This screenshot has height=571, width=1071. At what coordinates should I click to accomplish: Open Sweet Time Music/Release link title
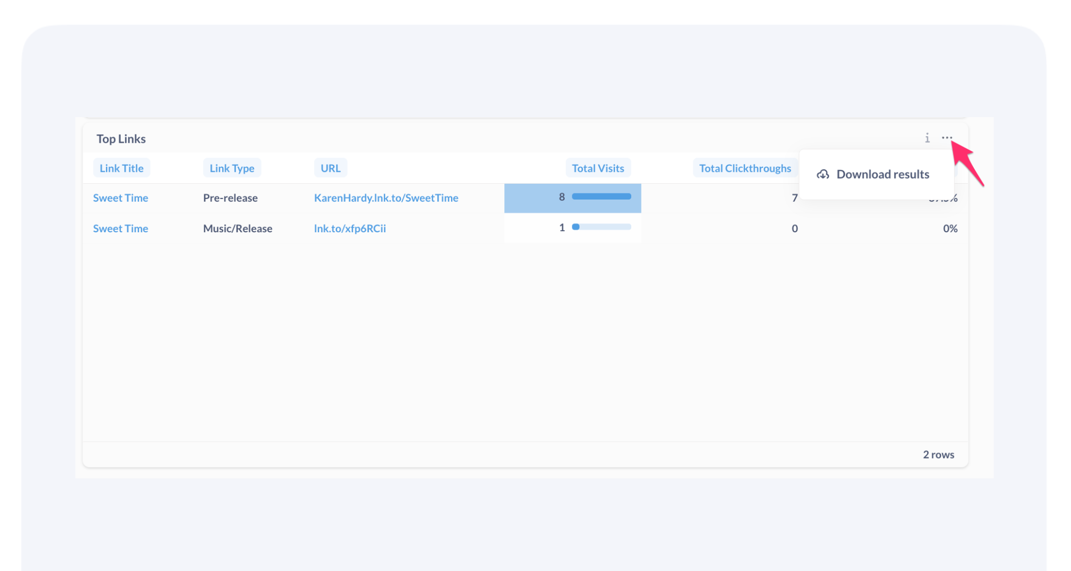(120, 229)
